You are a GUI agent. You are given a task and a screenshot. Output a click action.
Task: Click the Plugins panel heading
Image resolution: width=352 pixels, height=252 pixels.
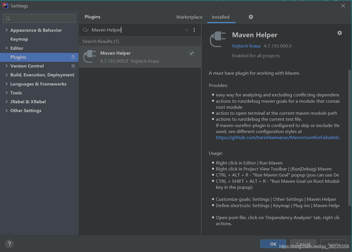click(93, 17)
